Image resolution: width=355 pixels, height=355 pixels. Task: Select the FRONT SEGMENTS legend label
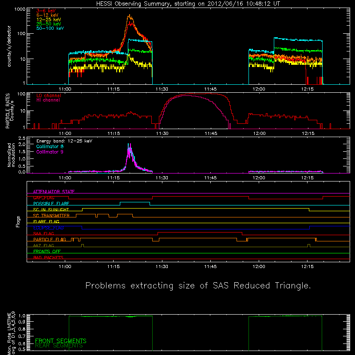[x=61, y=341]
